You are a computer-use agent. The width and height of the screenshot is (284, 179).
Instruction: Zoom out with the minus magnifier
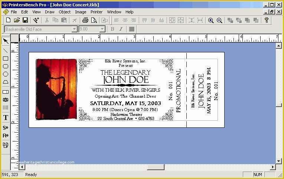tap(219, 20)
